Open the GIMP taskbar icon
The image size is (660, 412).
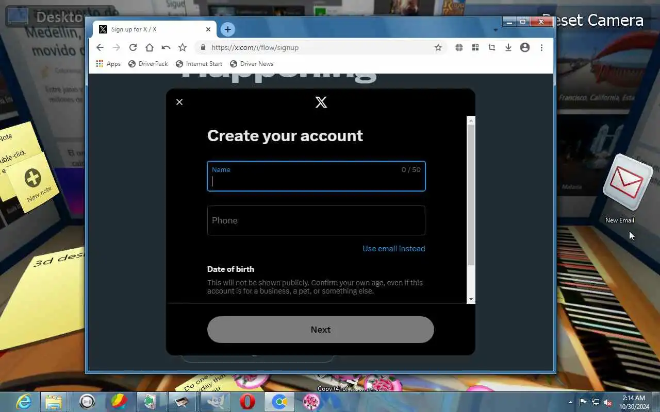[216, 402]
